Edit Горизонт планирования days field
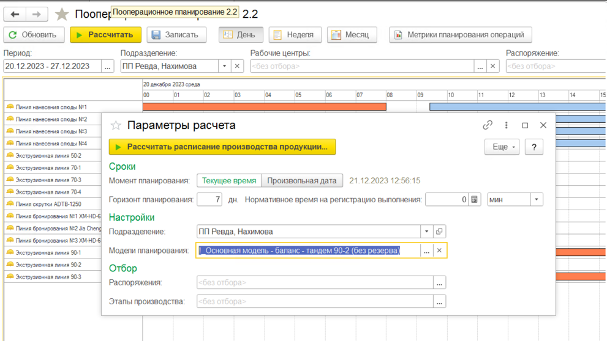Screen dimensions: 607x341 click(x=209, y=200)
